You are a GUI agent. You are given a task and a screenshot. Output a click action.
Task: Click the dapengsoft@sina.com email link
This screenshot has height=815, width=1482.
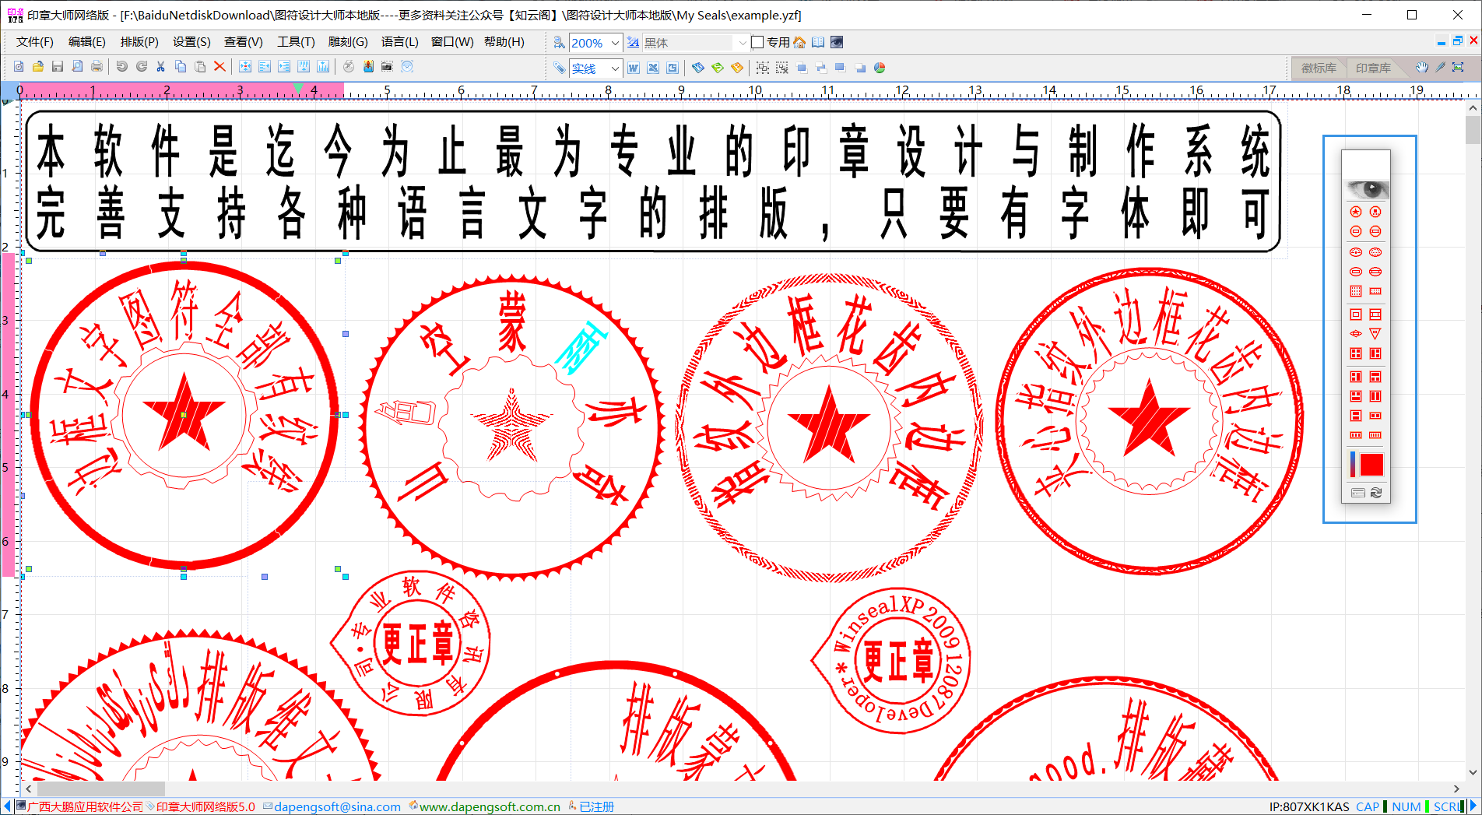pyautogui.click(x=337, y=806)
